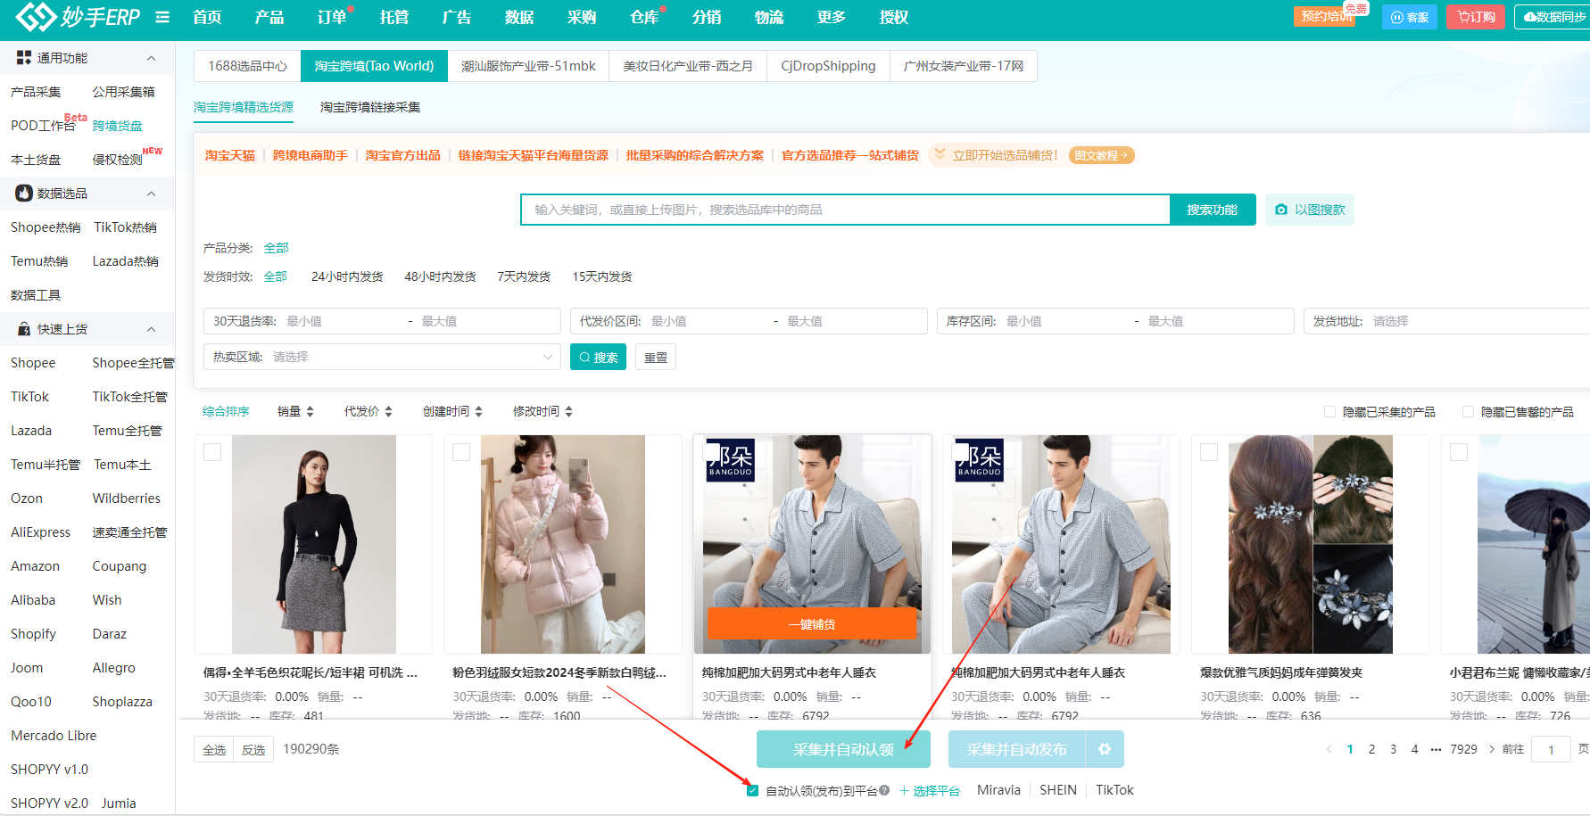The width and height of the screenshot is (1590, 816).
Task: Sort by 销量 arrows
Action: (310, 411)
